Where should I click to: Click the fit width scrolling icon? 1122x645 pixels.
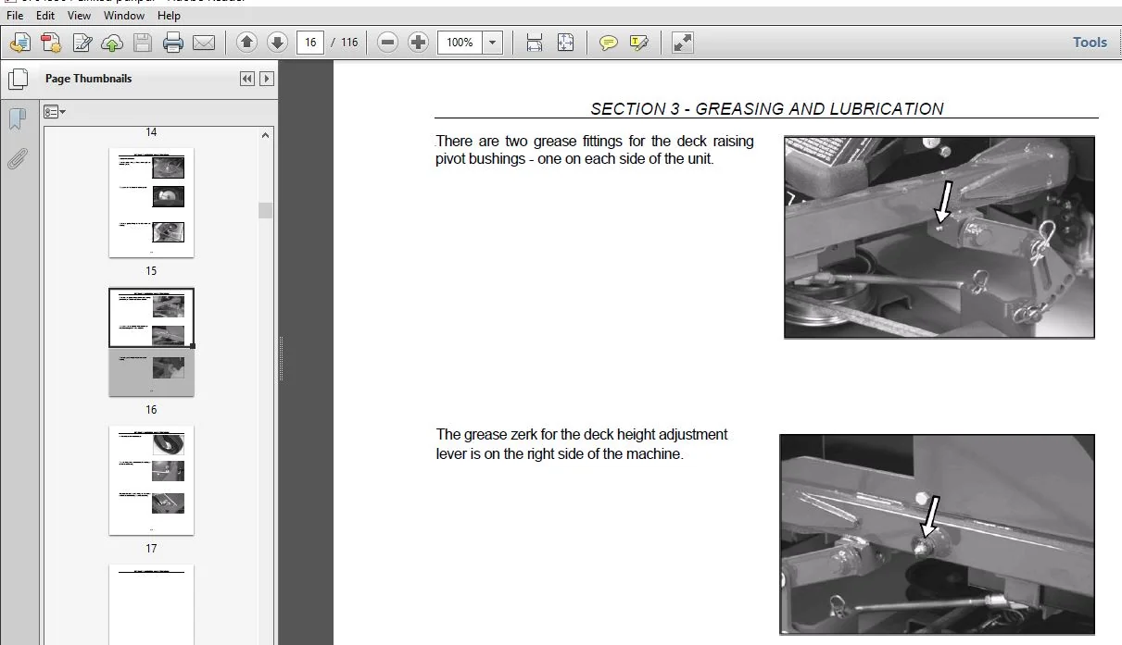[x=535, y=43]
